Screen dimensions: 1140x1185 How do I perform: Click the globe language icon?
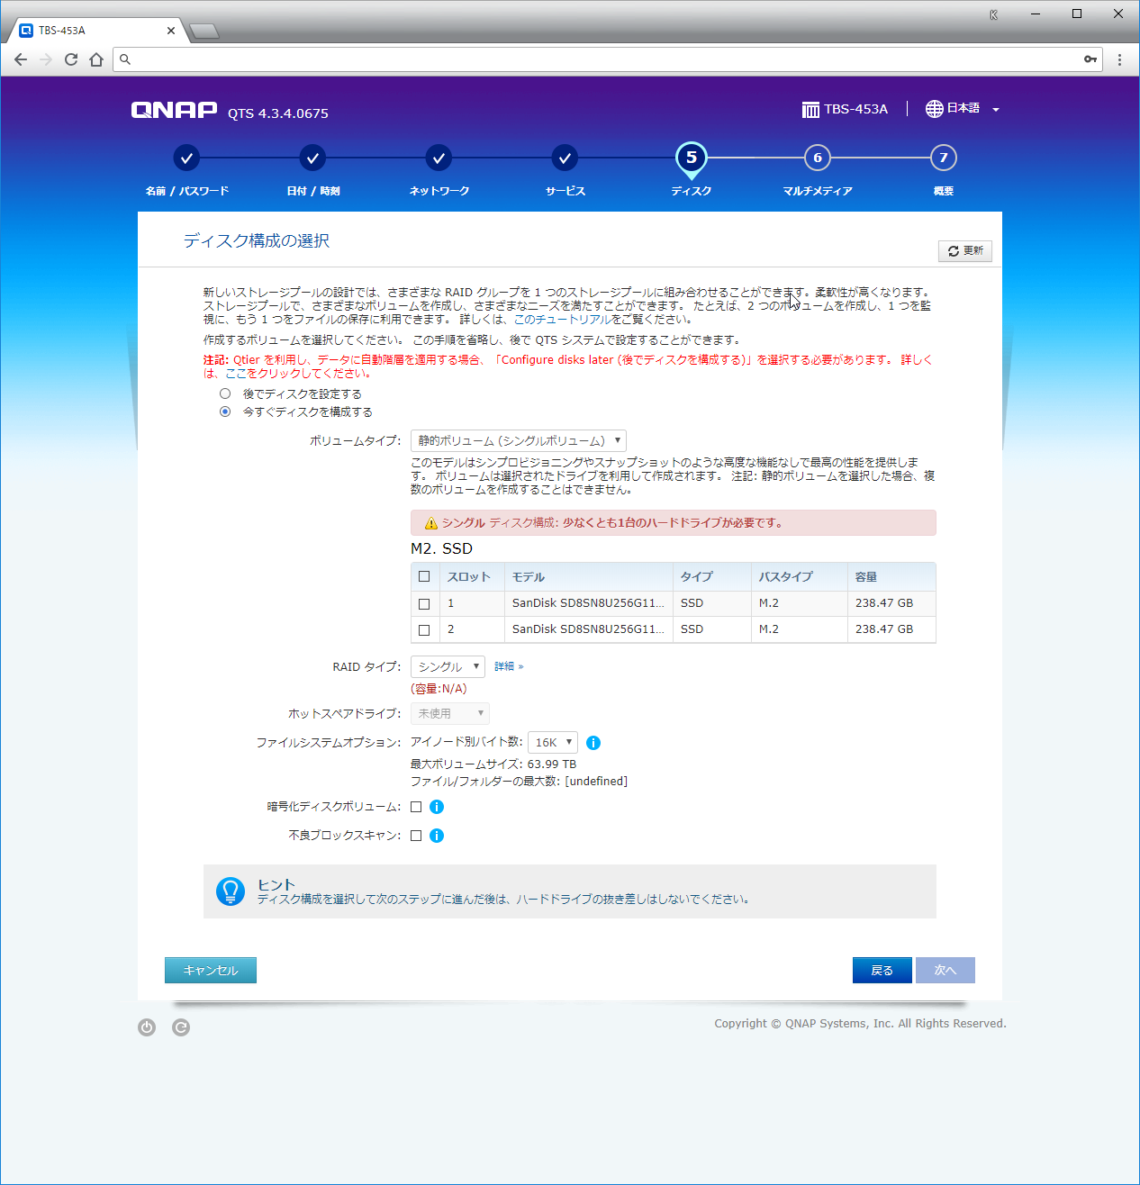[934, 109]
